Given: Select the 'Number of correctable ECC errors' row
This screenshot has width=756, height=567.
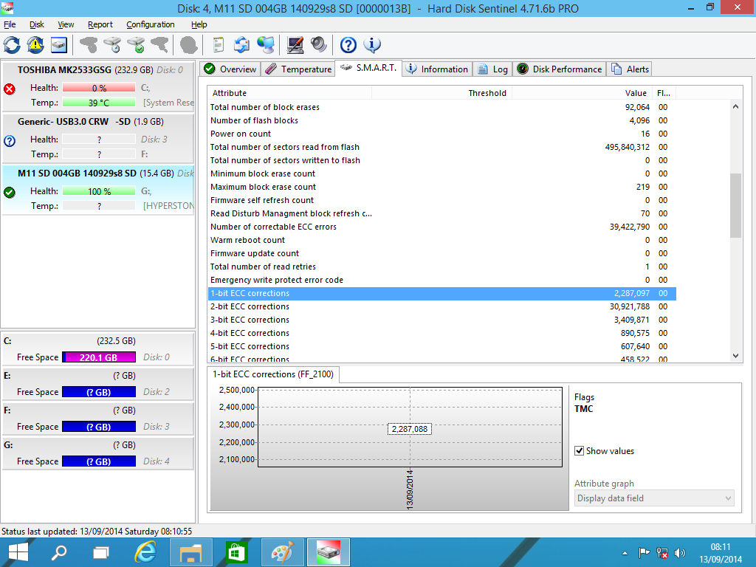Looking at the screenshot, I should coord(442,227).
